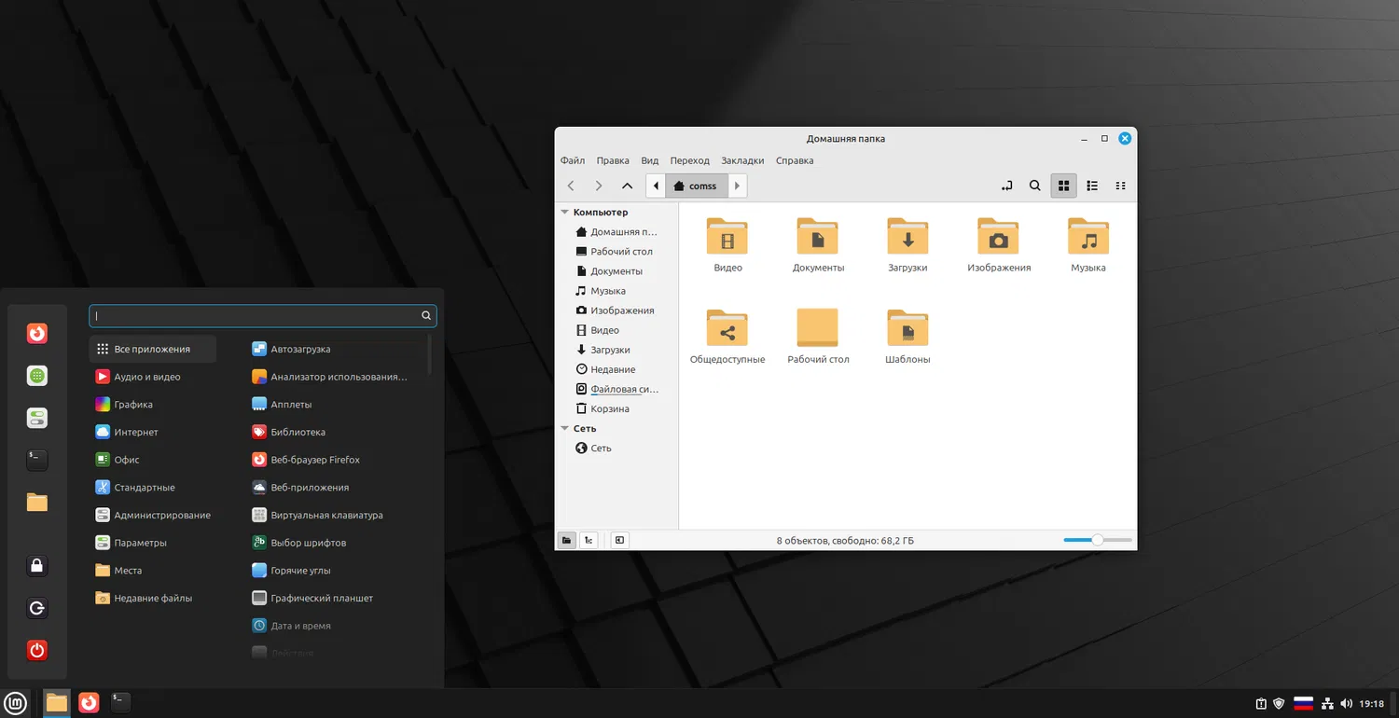Toggle location entry path icon
The width and height of the screenshot is (1399, 718).
click(x=1006, y=186)
